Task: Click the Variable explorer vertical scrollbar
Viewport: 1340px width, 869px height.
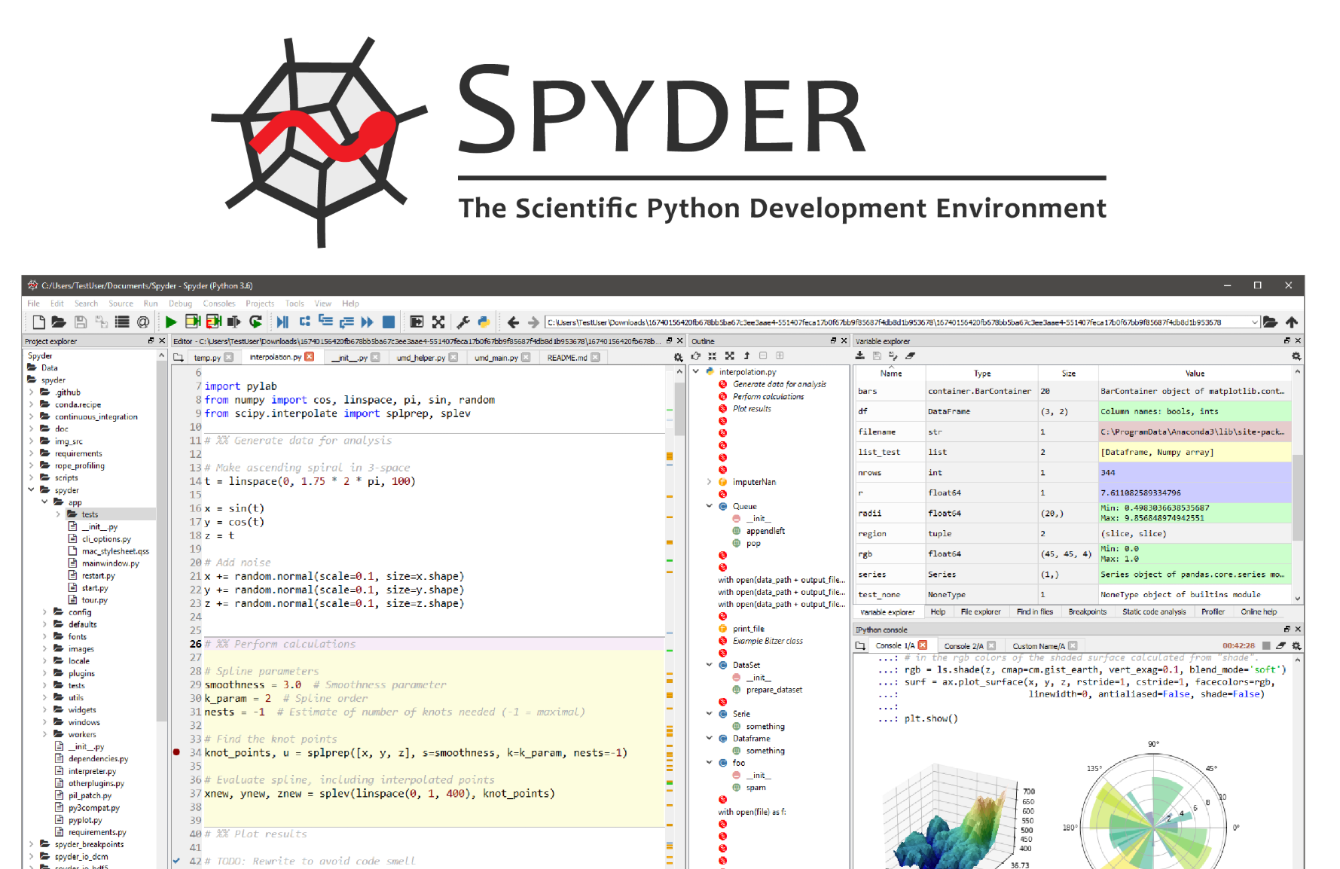Action: tap(1297, 497)
